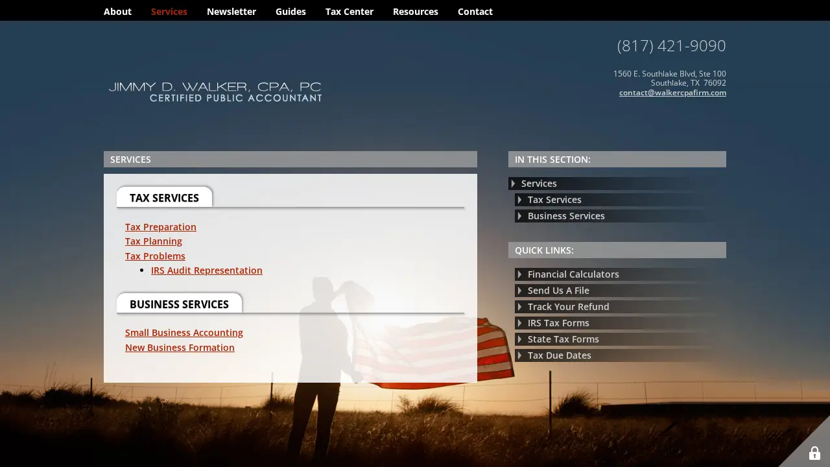The width and height of the screenshot is (830, 467).
Task: Open the Tax Preparation link
Action: tap(161, 227)
